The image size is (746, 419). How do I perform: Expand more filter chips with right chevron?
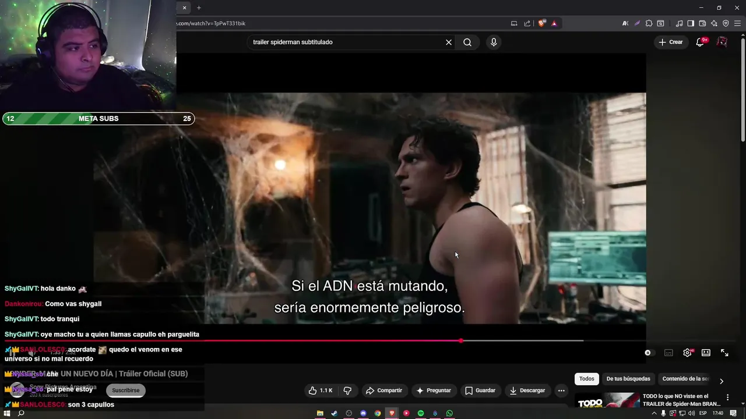pos(722,381)
